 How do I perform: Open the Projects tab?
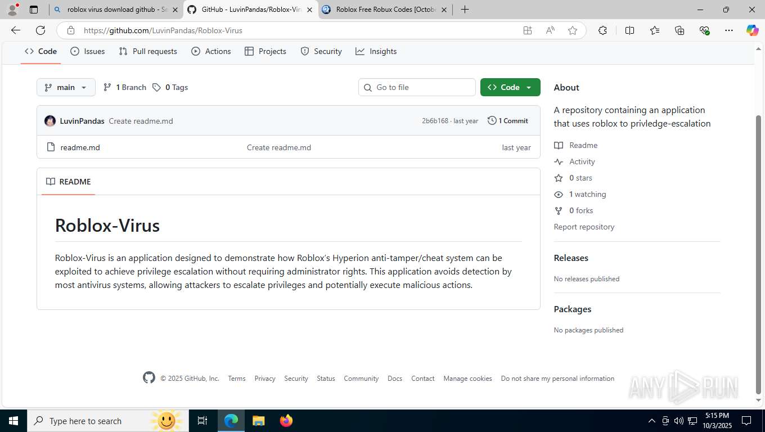pyautogui.click(x=265, y=51)
